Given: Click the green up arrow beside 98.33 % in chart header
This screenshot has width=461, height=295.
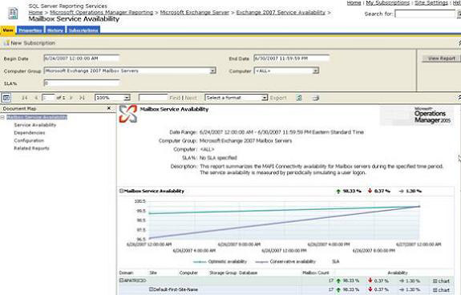Looking at the screenshot, I should [338, 192].
